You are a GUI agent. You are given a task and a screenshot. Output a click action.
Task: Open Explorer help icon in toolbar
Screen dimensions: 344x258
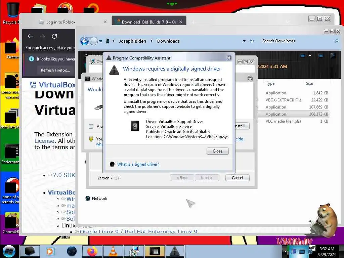[333, 56]
